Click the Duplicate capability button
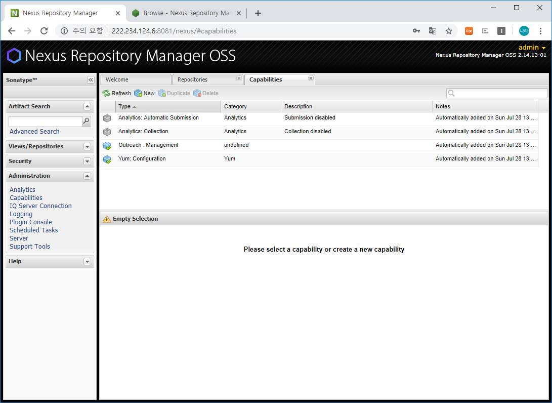This screenshot has height=403, width=552. click(174, 93)
